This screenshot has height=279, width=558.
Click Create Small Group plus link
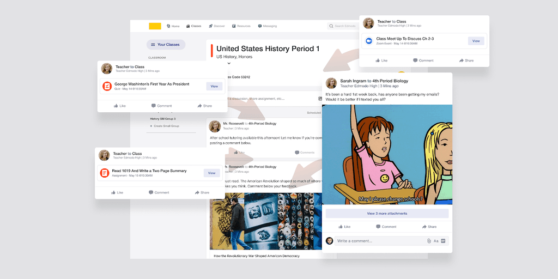165,126
